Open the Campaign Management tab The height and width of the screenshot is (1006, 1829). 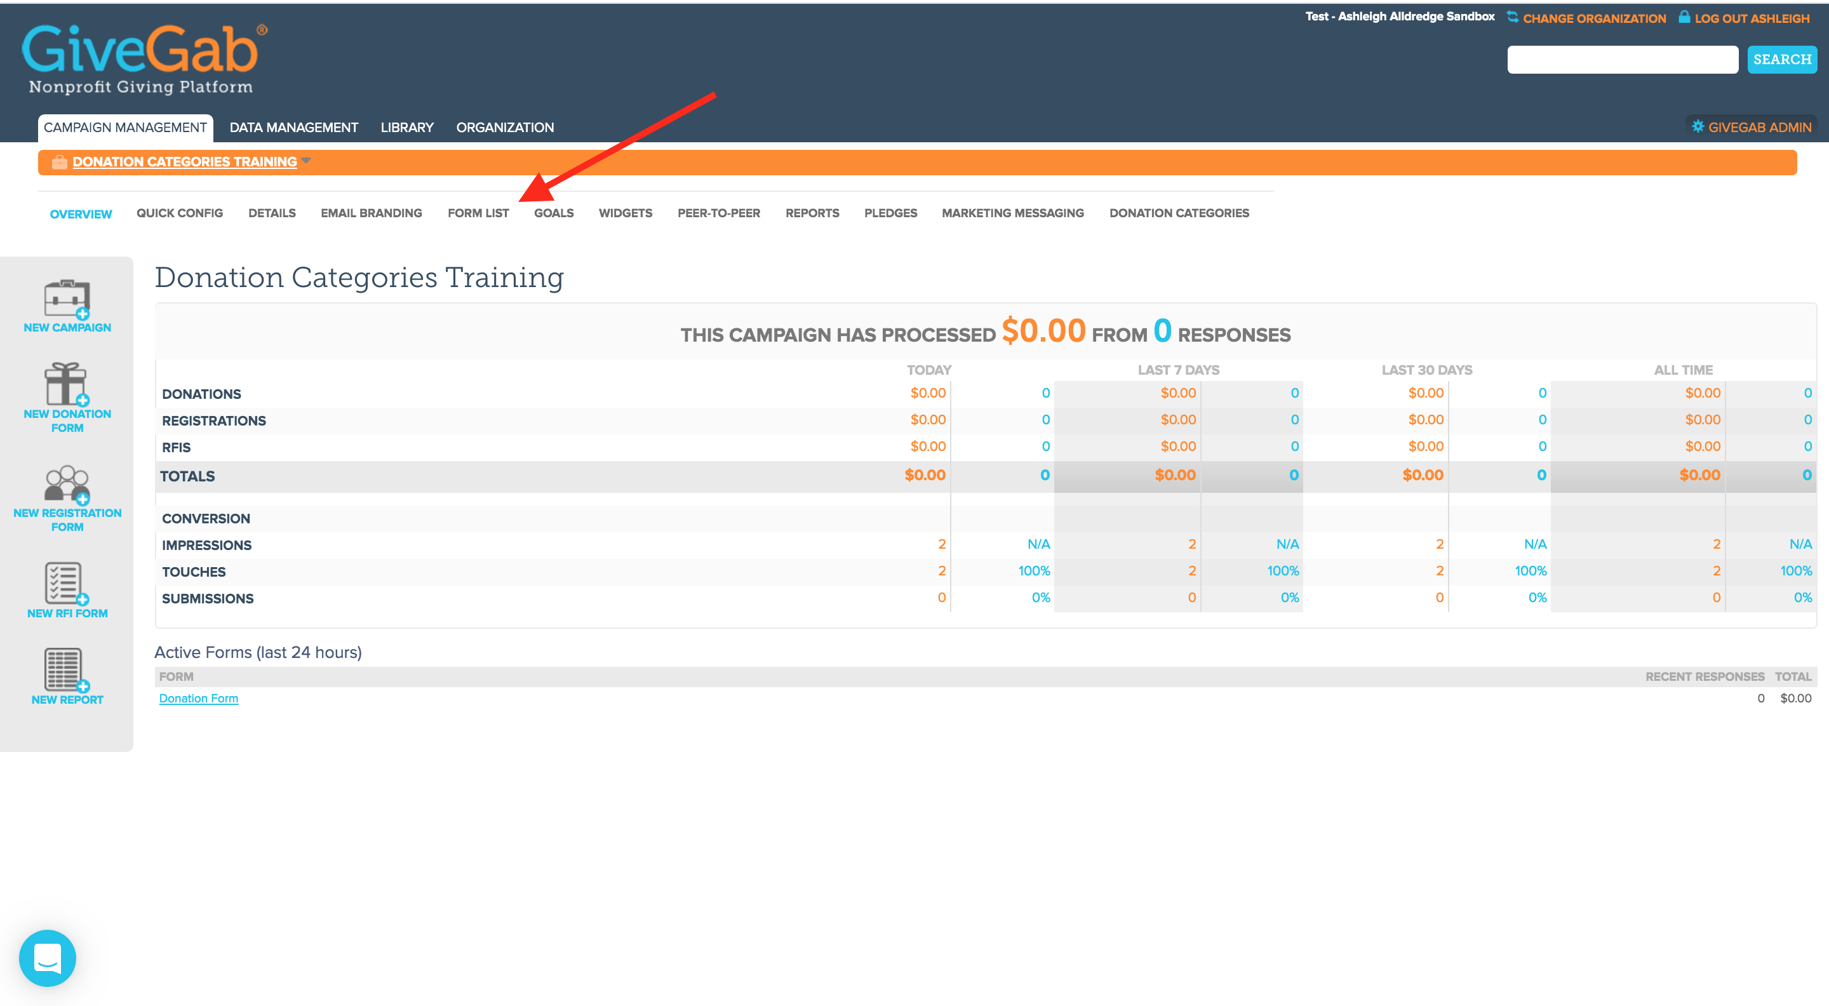(x=125, y=128)
